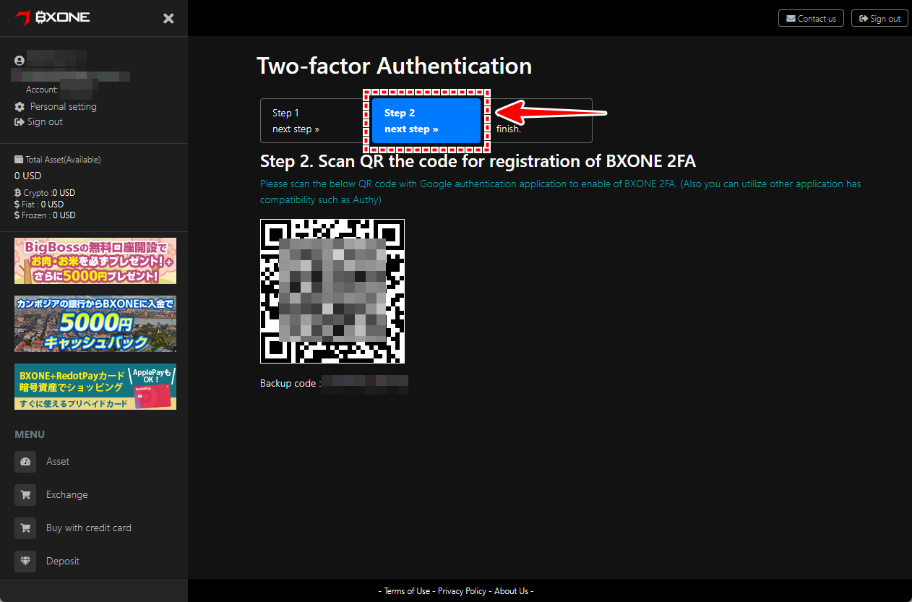This screenshot has height=602, width=912.
Task: Click the Asset menu icon
Action: 25,462
